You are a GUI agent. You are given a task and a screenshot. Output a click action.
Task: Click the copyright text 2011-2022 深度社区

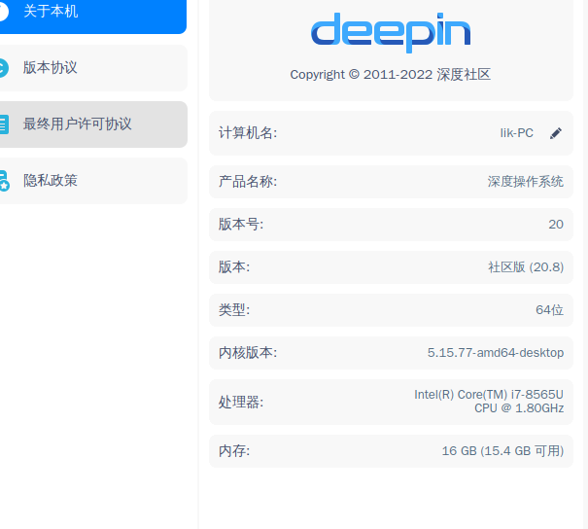[391, 74]
